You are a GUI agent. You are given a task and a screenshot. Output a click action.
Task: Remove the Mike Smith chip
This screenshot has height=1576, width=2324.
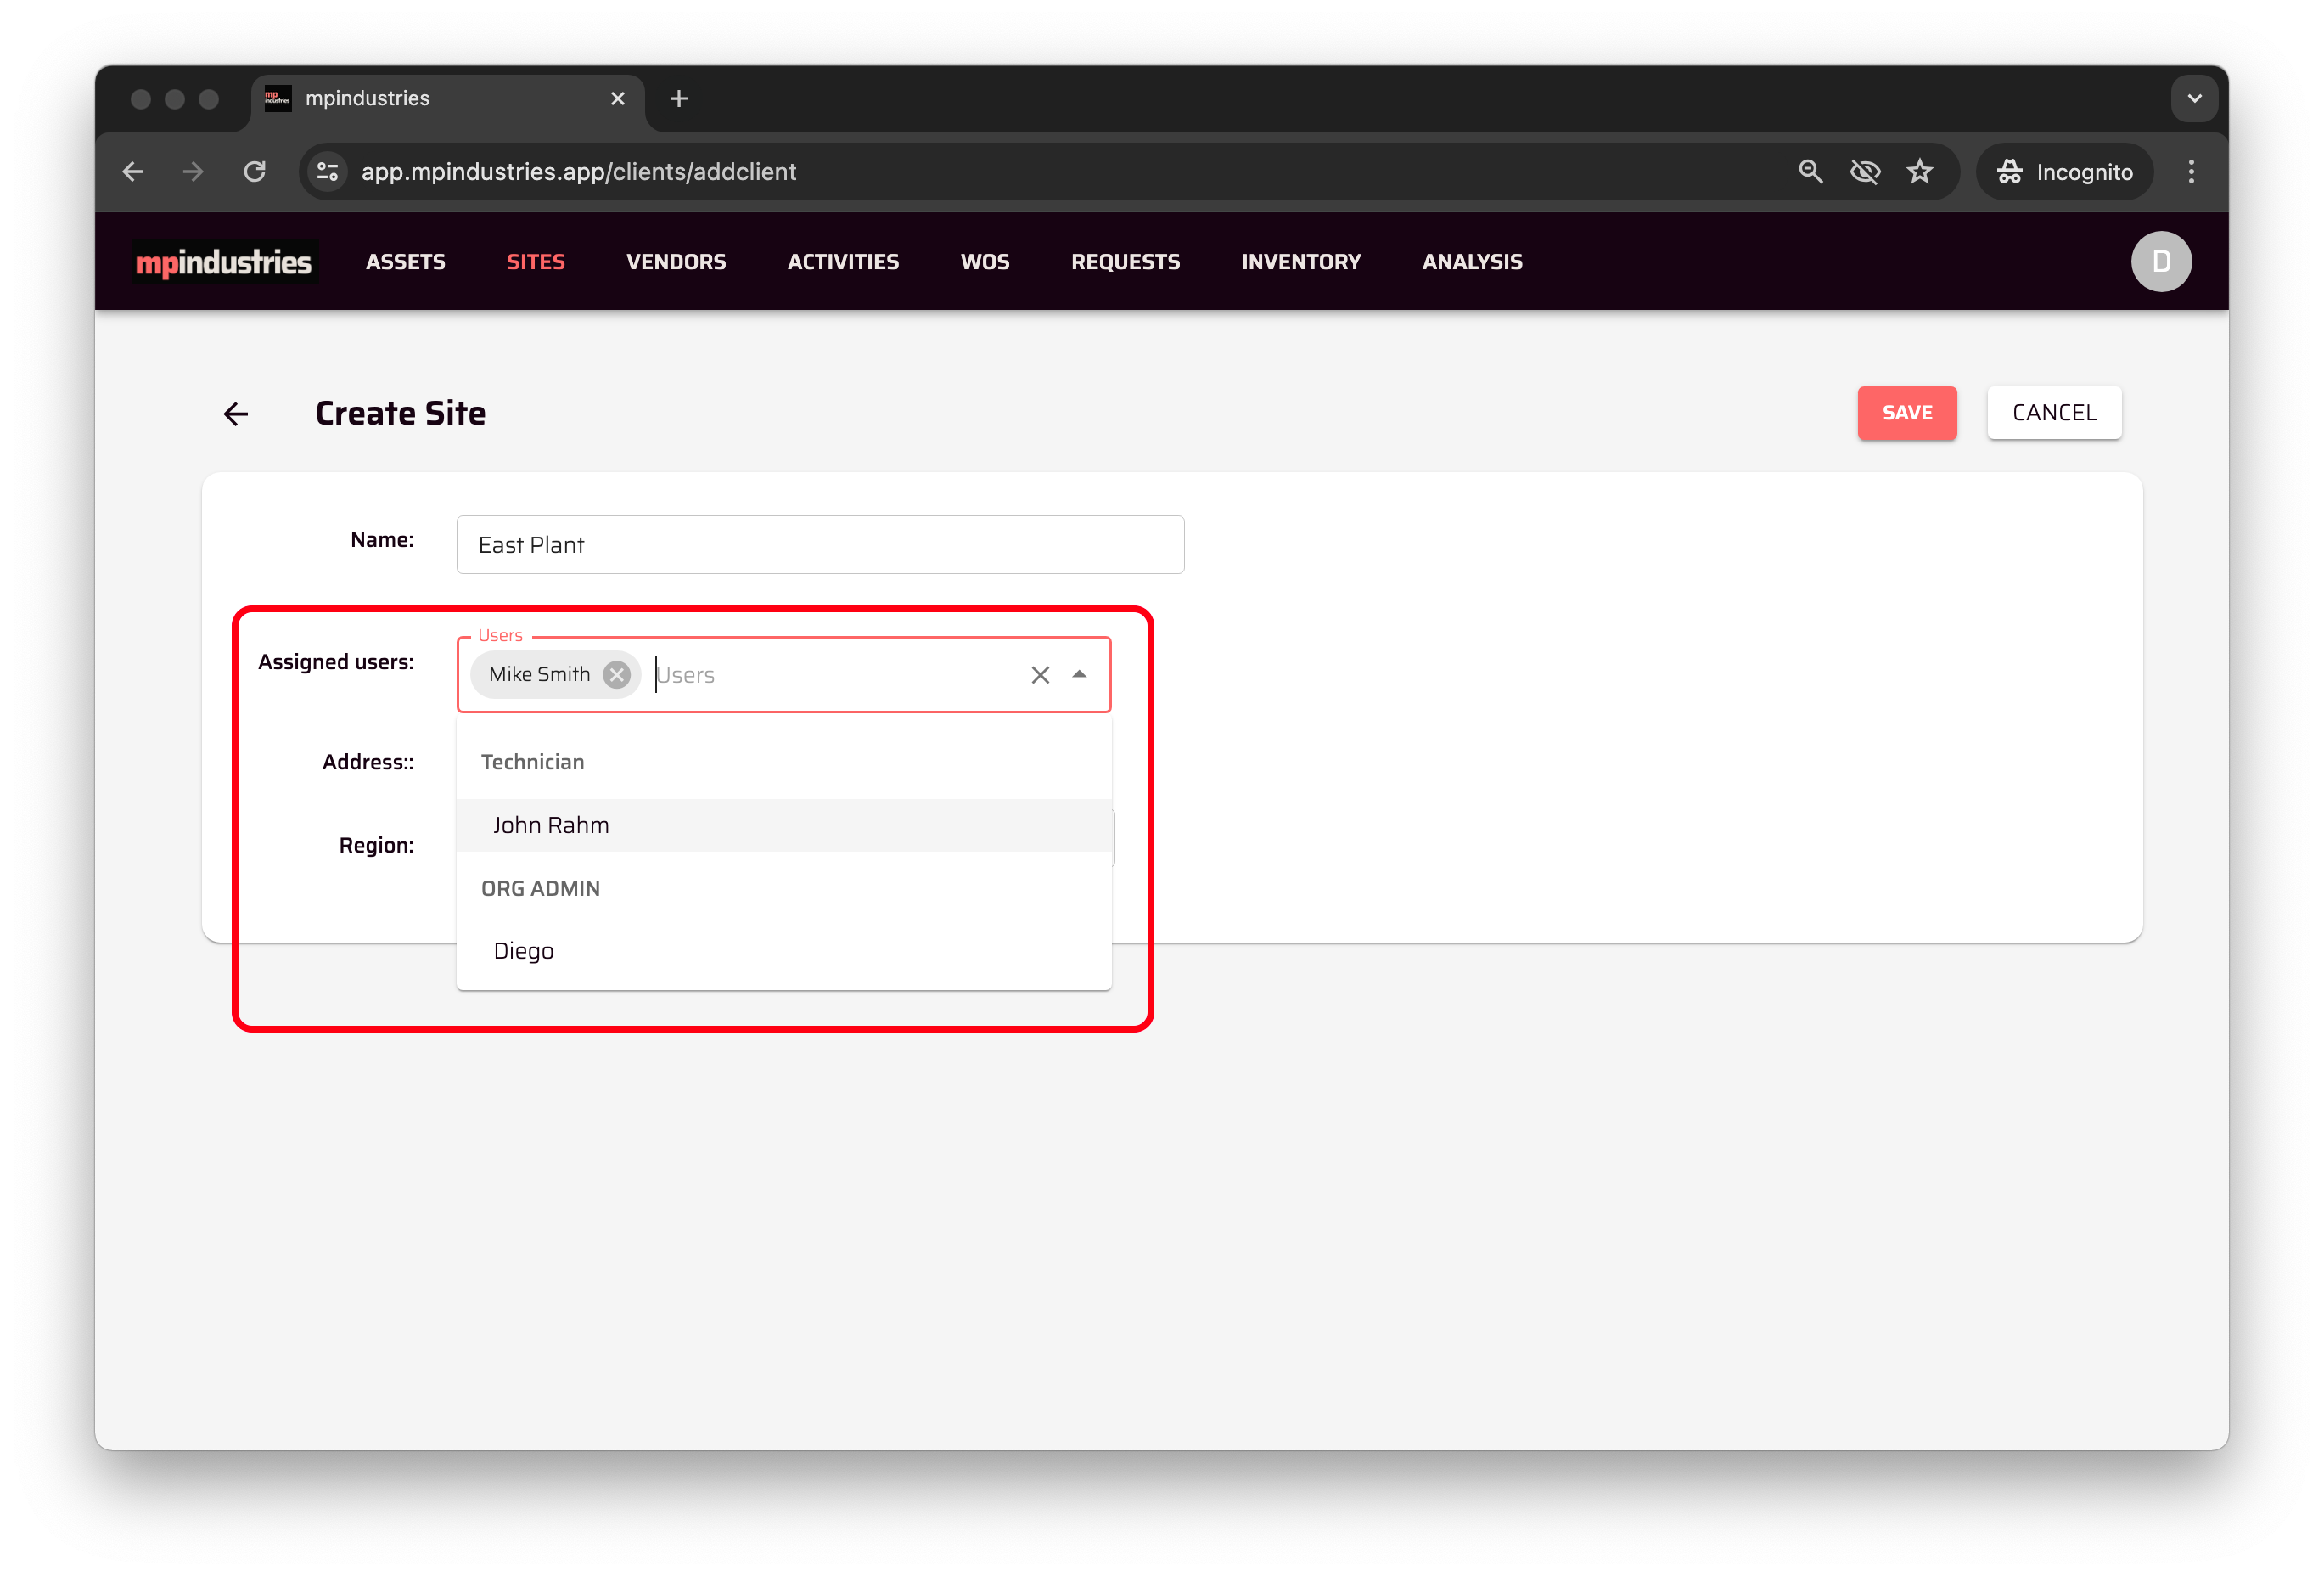tap(617, 674)
